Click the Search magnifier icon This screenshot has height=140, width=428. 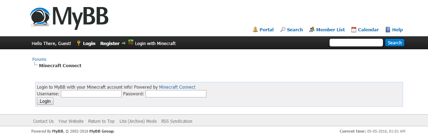tap(283, 30)
